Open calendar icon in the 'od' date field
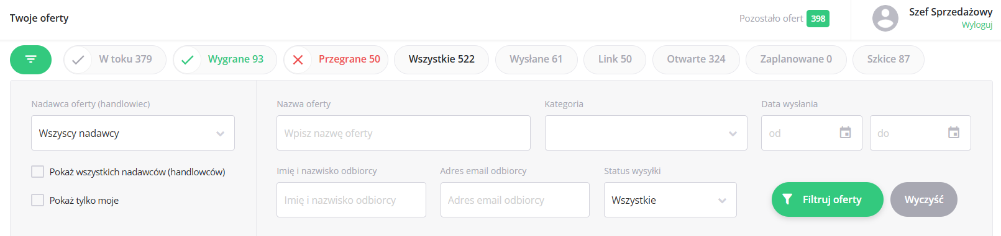Image resolution: width=1001 pixels, height=236 pixels. [845, 133]
